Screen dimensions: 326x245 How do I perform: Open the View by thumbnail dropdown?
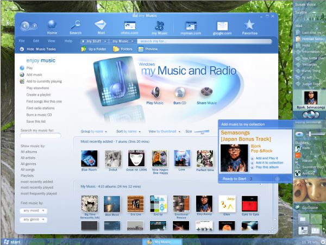coord(165,131)
